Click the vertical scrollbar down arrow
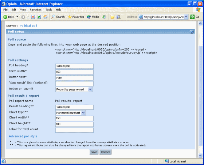Screen dimensions: 204x165 click(200, 155)
